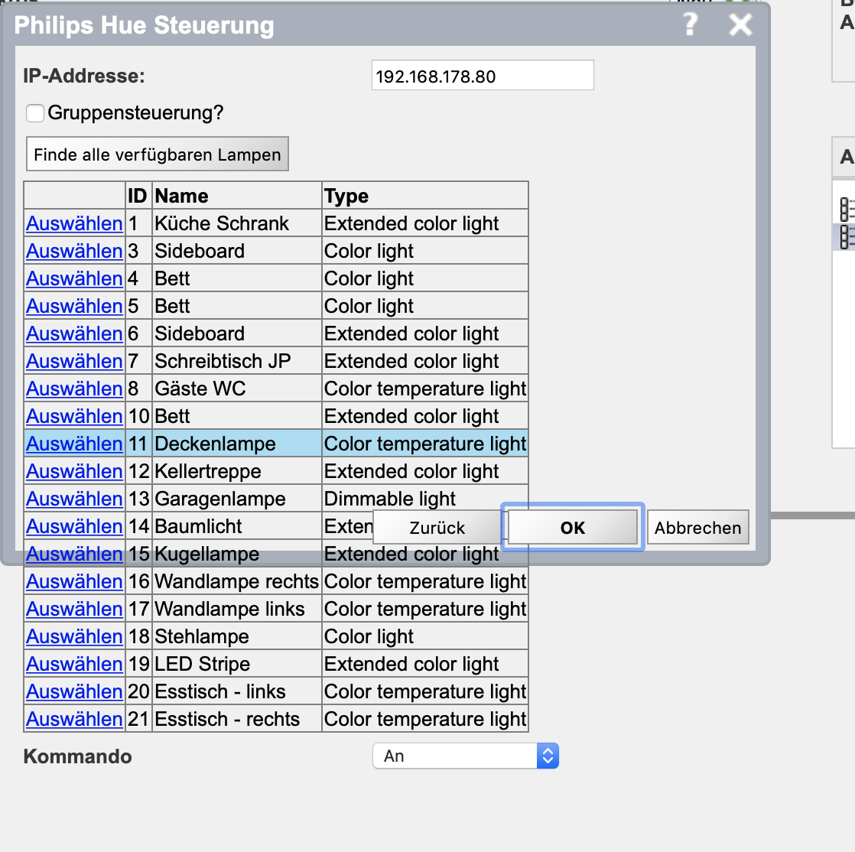Pick Auswählen link for Kellertreppe
Viewport: 855px width, 852px height.
pos(74,471)
